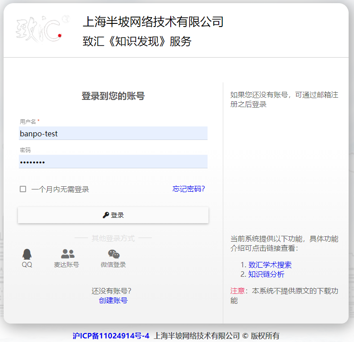The width and height of the screenshot is (354, 342).
Task: Choose the 麦达账号 text label
Action: coord(66,265)
